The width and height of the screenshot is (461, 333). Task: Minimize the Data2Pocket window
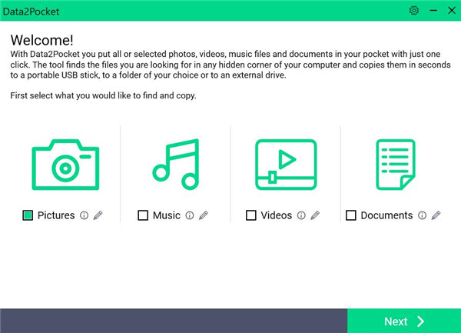(x=433, y=11)
